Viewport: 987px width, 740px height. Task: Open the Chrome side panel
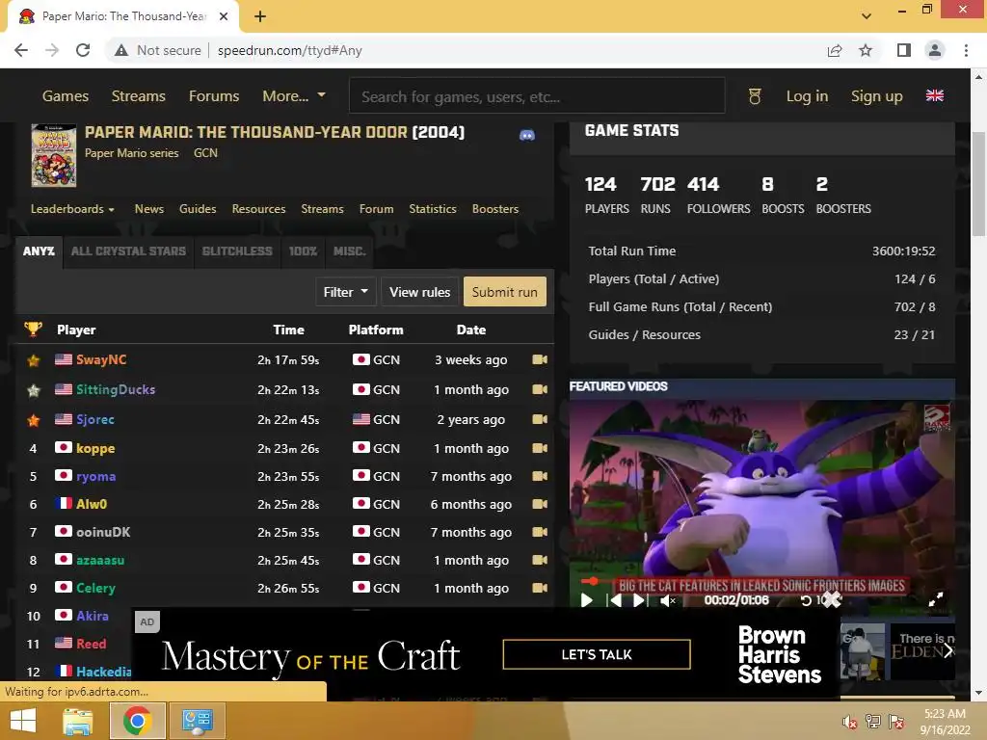(904, 50)
